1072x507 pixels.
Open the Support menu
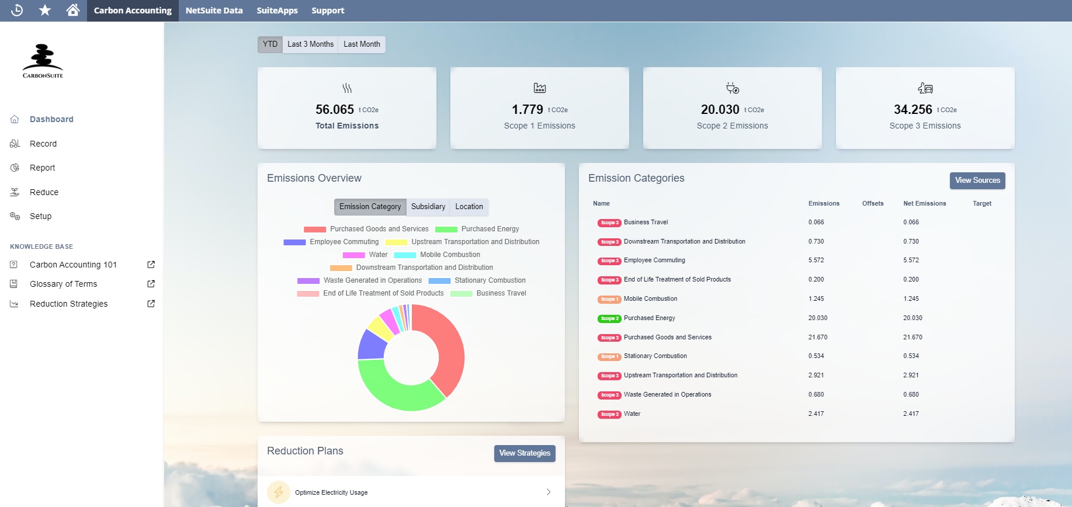click(328, 11)
